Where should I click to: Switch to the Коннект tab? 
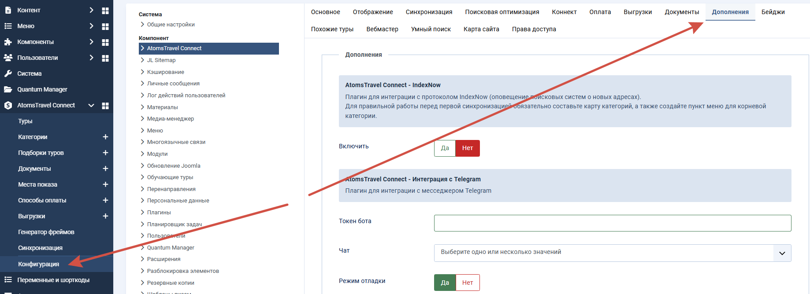point(564,12)
